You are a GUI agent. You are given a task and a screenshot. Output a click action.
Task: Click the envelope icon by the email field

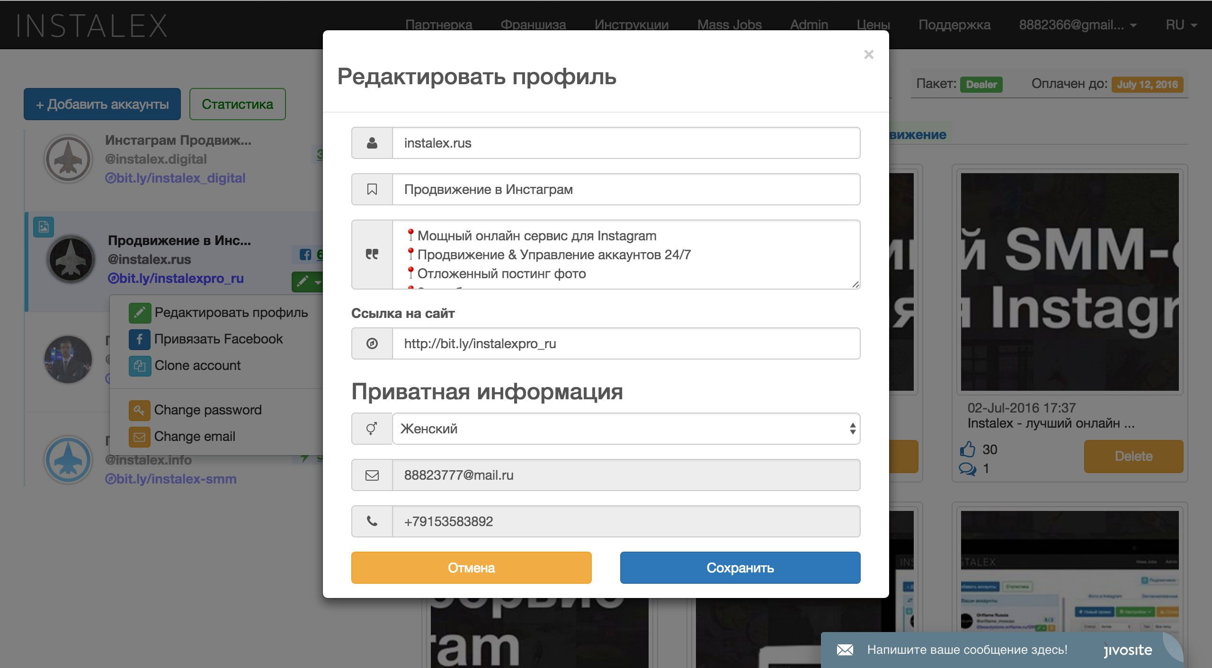[x=372, y=475]
